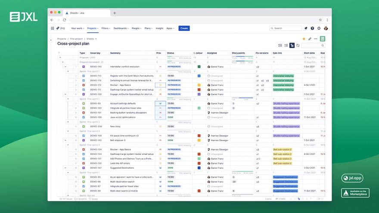Image resolution: width=379 pixels, height=213 pixels.
Task: Click the browser address bar
Action: [193, 20]
